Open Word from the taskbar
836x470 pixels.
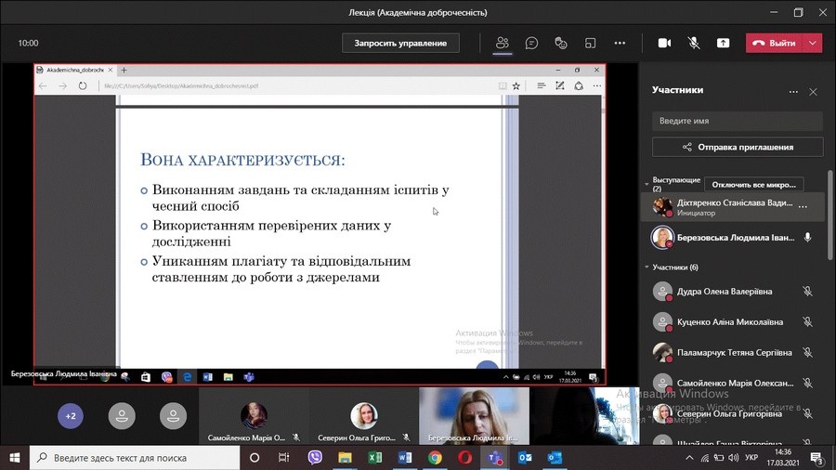click(x=405, y=458)
